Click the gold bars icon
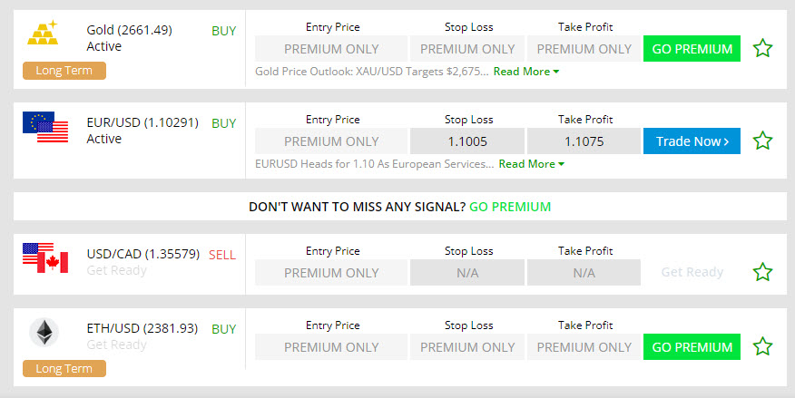 pyautogui.click(x=43, y=34)
